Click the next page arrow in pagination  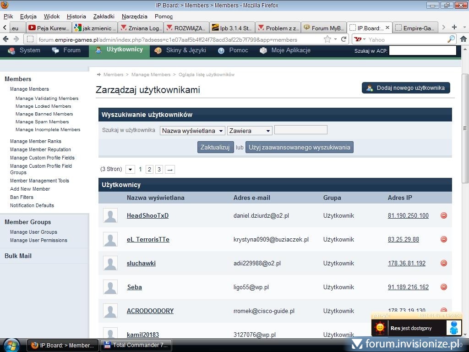click(x=169, y=170)
